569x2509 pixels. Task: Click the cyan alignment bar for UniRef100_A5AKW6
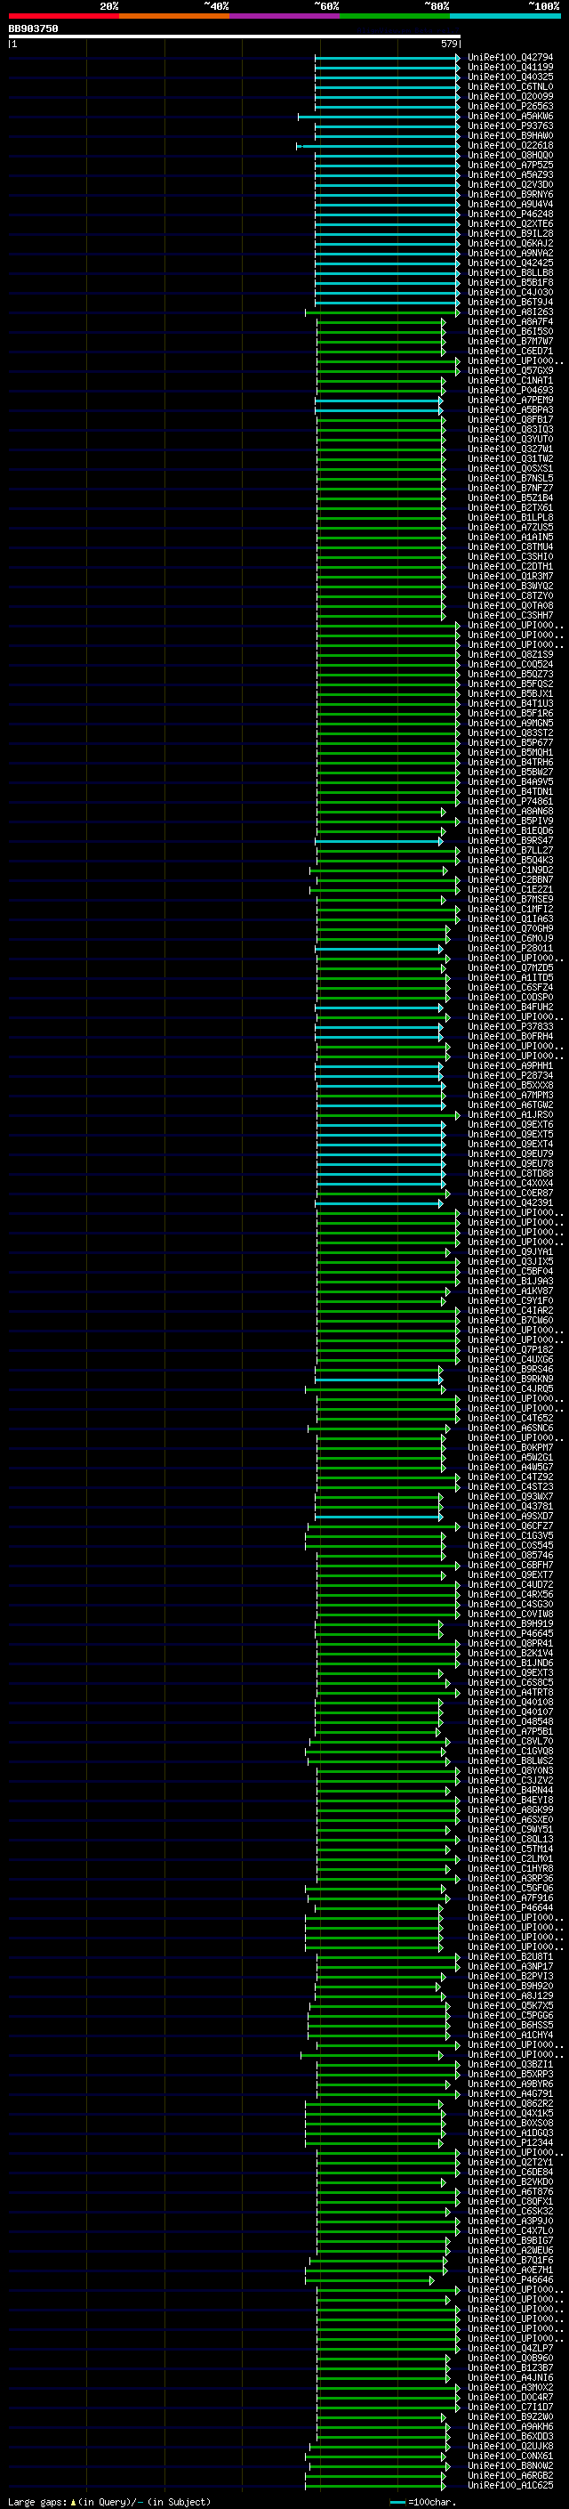(379, 117)
